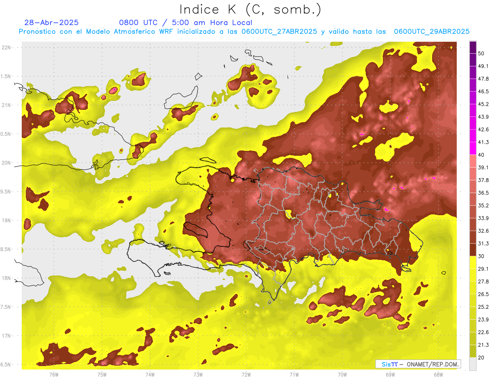
Task: Click the "71W" longitude label
Action: point(294,374)
